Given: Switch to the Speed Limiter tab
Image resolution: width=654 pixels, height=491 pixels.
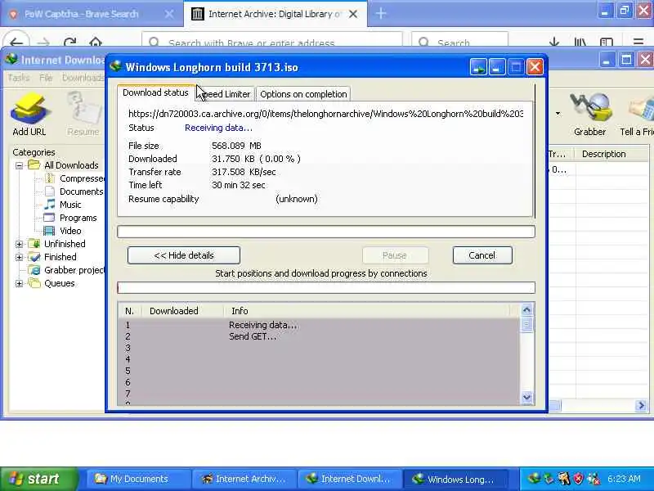Looking at the screenshot, I should 225,94.
